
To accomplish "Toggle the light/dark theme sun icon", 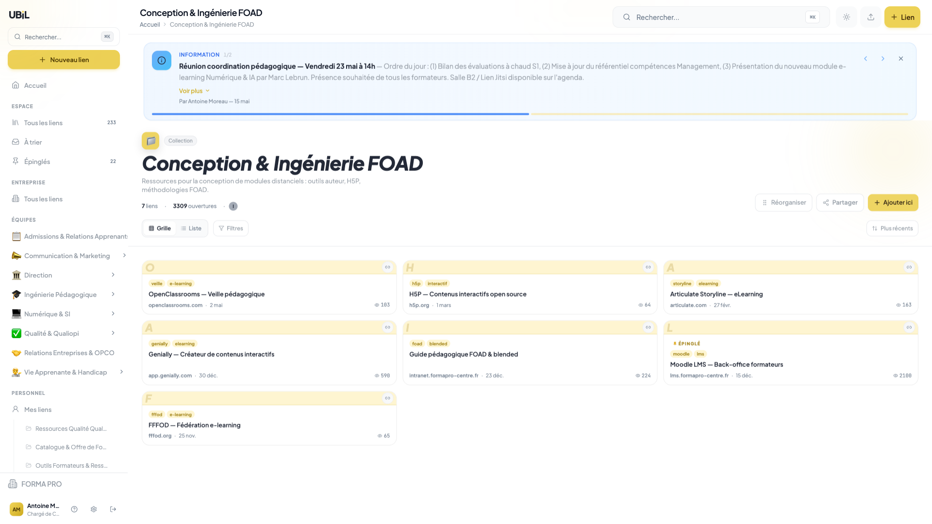I will coord(847,17).
